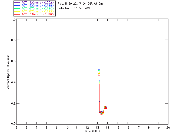Click the x-axis tick label 14

coord(108,127)
